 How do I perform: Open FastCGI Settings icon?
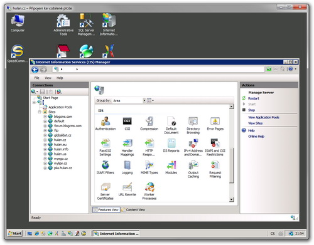click(x=106, y=147)
